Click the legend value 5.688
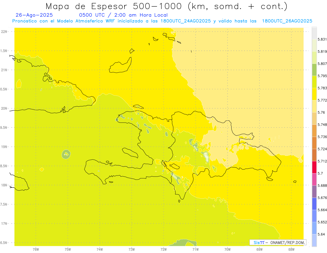327x253 pixels. (322, 186)
